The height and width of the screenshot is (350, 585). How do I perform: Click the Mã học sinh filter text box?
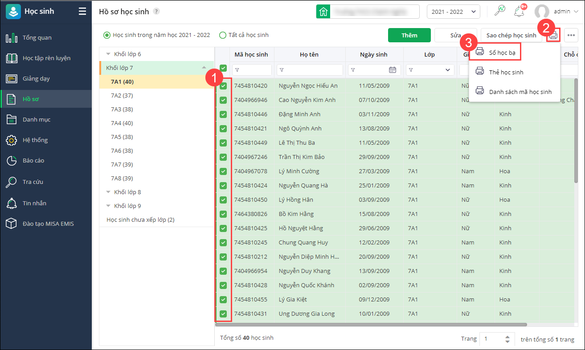pos(252,70)
